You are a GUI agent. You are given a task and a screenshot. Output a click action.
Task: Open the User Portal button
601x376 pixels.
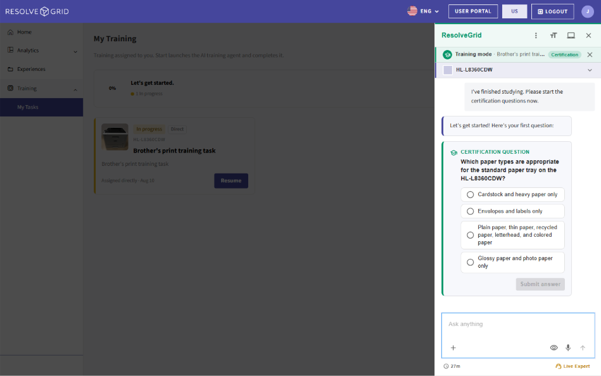(x=473, y=11)
